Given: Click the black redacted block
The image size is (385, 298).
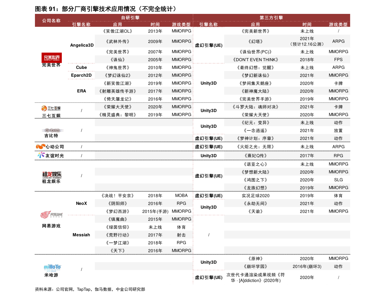Looking at the screenshot, I should pyautogui.click(x=208, y=234).
